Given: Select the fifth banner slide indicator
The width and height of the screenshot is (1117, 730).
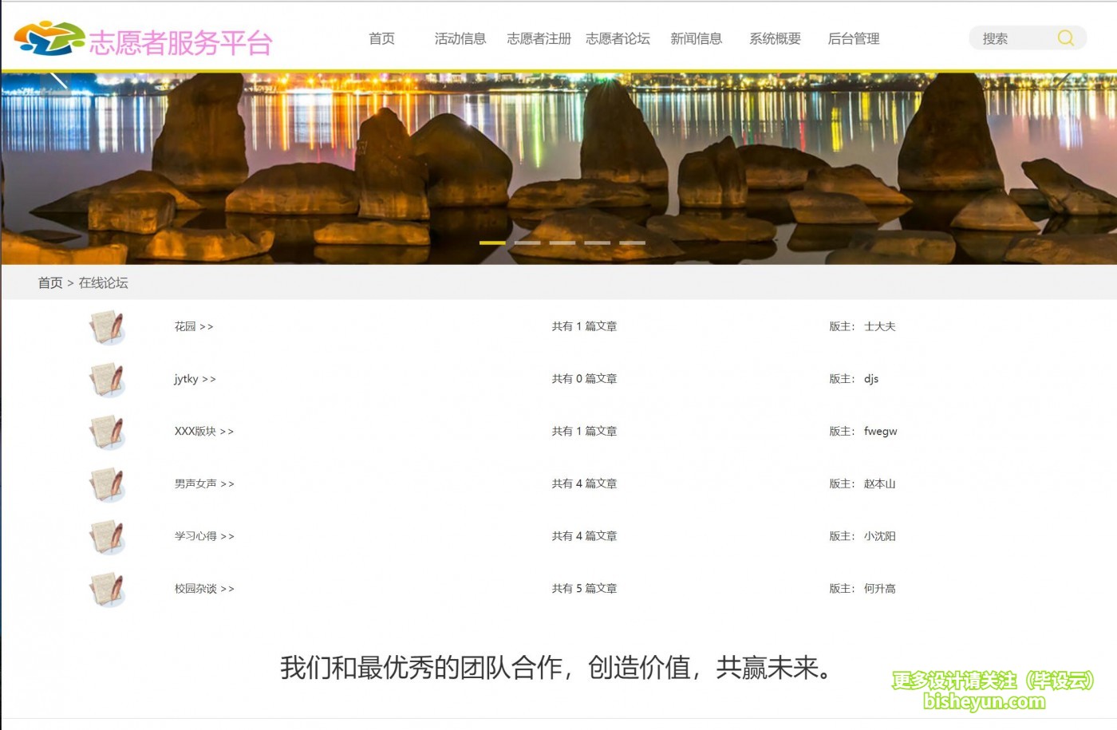Looking at the screenshot, I should tap(633, 243).
